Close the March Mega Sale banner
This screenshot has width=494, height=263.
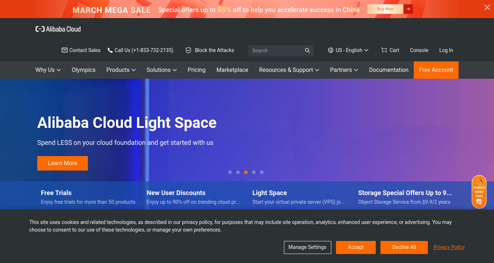487,8
